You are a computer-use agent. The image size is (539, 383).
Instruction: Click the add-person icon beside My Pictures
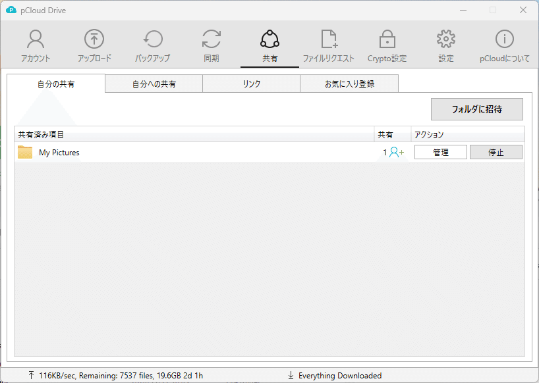tap(394, 152)
